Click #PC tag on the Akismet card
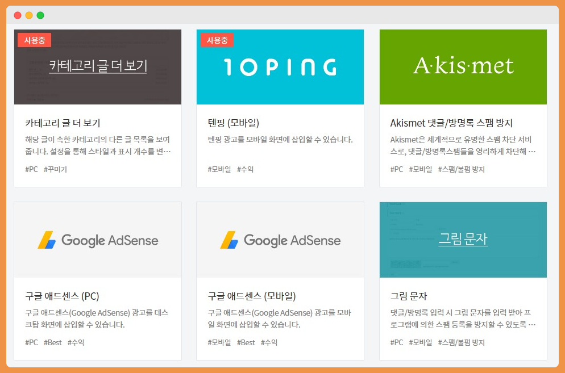Viewport: 565px width, 373px height. click(397, 169)
